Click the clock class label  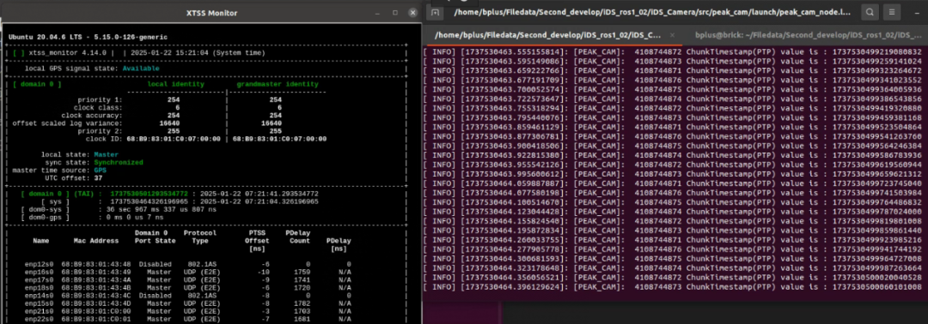pos(98,107)
